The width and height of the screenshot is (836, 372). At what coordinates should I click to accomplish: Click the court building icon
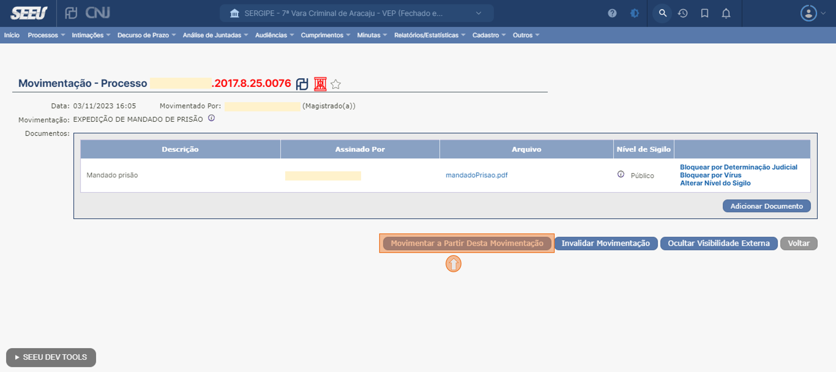[x=234, y=13]
